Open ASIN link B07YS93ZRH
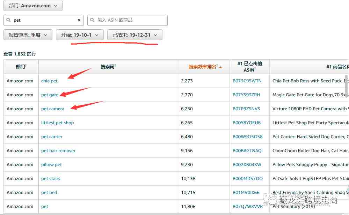The height and width of the screenshot is (215, 349). [x=246, y=95]
